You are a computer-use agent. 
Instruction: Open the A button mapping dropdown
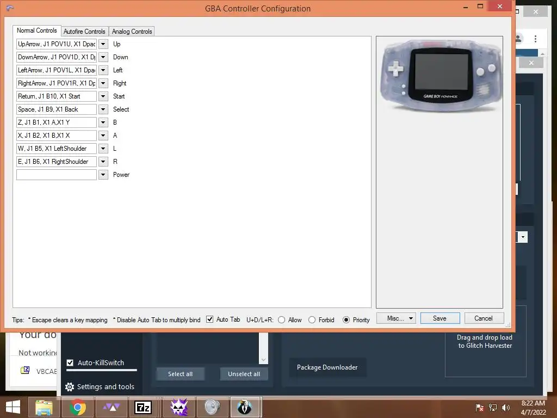[x=103, y=136]
